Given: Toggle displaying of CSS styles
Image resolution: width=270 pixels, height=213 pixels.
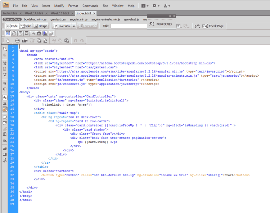Looking at the screenshot, I should coord(45,33).
